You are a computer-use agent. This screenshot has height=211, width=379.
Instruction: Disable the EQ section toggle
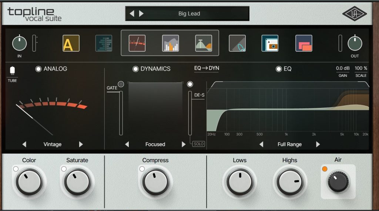point(279,69)
